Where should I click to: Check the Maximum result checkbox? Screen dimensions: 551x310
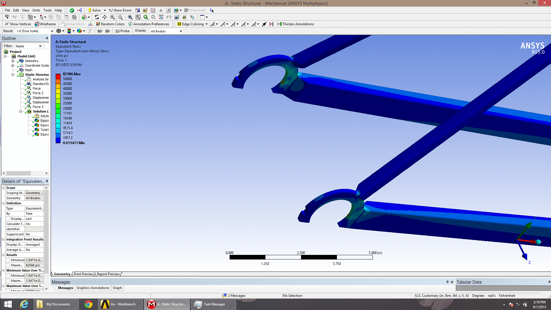[x=8, y=265]
